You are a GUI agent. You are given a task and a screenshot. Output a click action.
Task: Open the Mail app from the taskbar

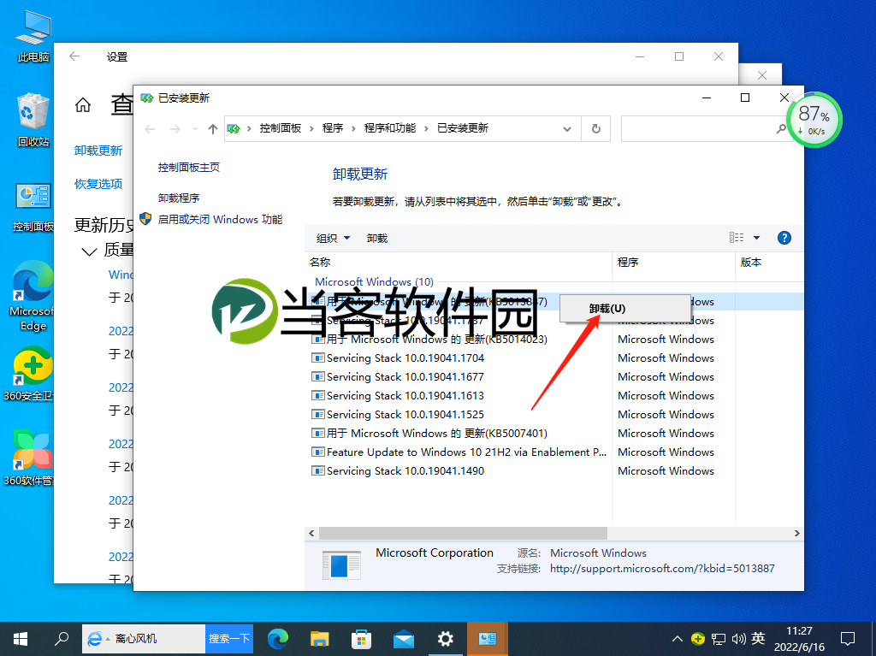402,639
